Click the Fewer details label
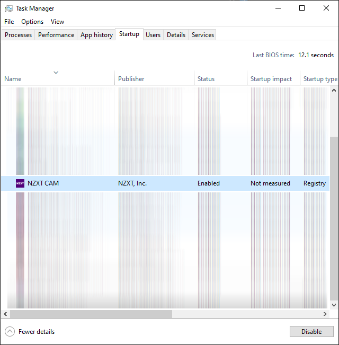This screenshot has height=345, width=339. (37, 332)
